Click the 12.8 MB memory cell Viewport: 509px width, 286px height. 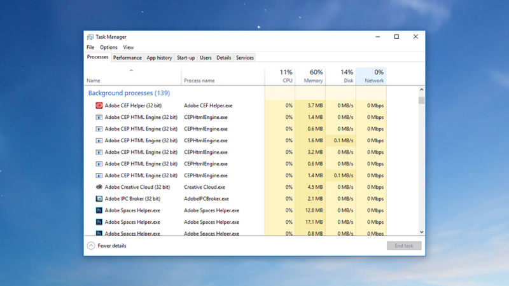pyautogui.click(x=310, y=210)
